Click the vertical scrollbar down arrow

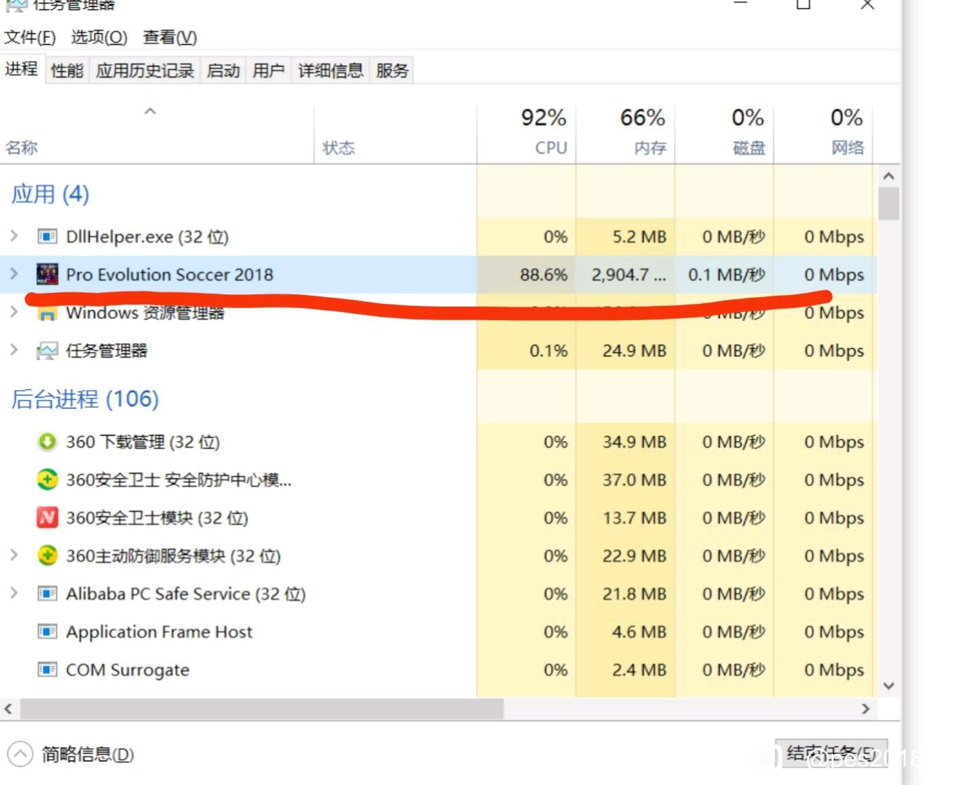pos(888,686)
